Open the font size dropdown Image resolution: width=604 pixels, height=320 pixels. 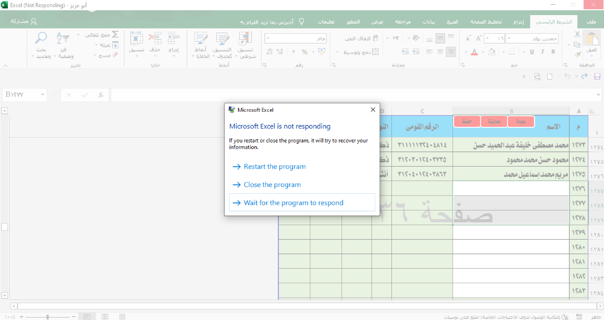[487, 39]
